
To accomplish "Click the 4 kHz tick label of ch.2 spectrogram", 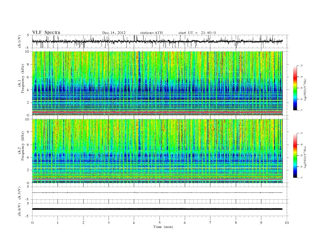I will click(28, 157).
